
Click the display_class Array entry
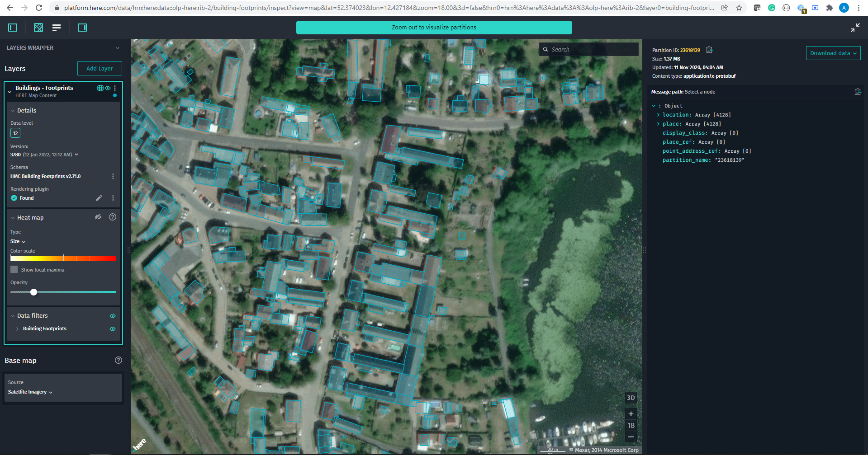tap(700, 133)
